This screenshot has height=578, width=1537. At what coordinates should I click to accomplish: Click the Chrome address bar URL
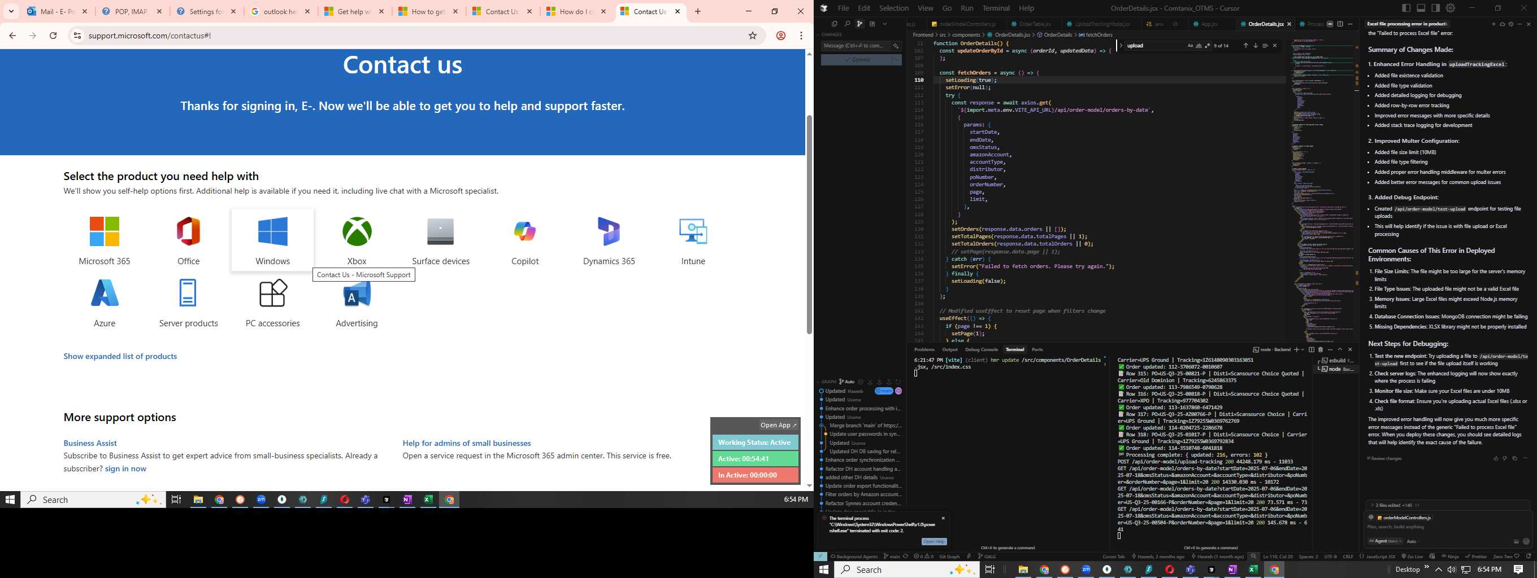[x=150, y=36]
